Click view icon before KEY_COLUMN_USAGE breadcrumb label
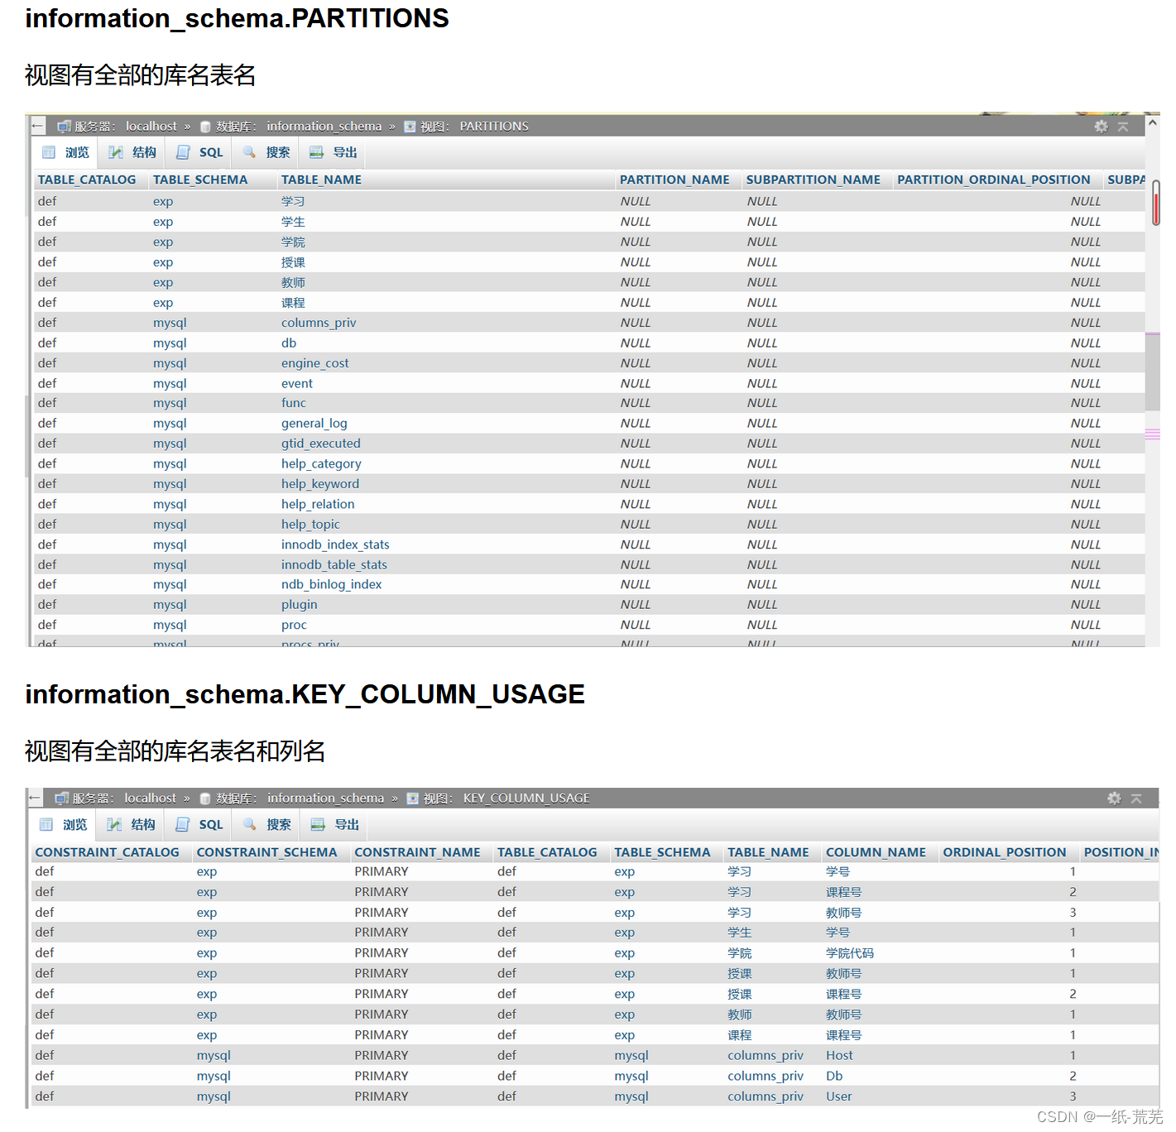 click(x=413, y=799)
